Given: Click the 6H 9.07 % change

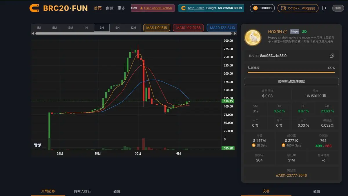Looking at the screenshot, I should coord(303,111).
